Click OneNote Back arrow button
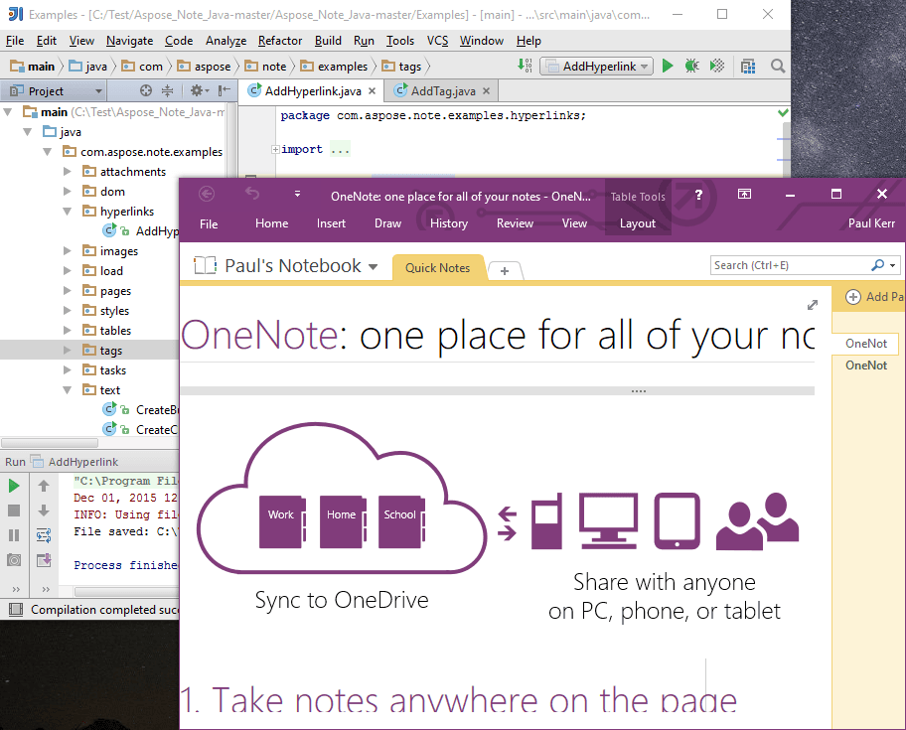This screenshot has height=730, width=906. (x=207, y=194)
